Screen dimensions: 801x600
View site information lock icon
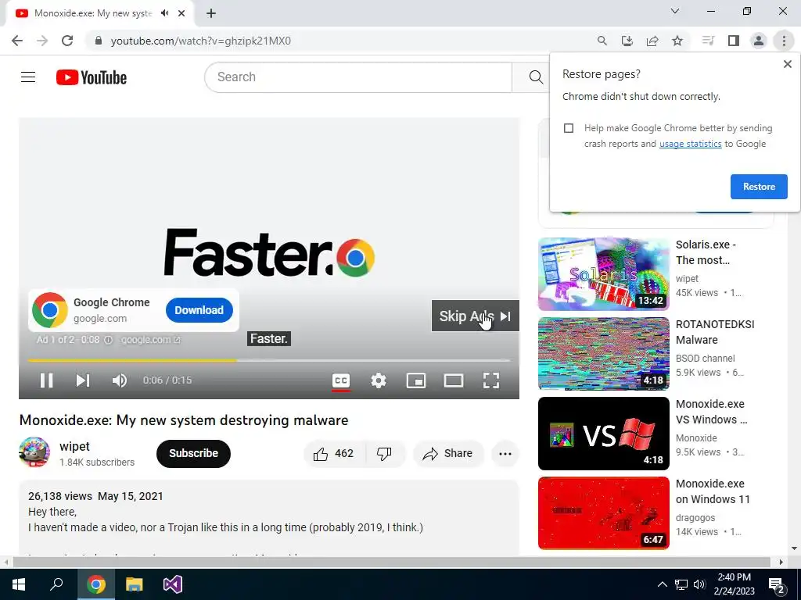click(99, 41)
